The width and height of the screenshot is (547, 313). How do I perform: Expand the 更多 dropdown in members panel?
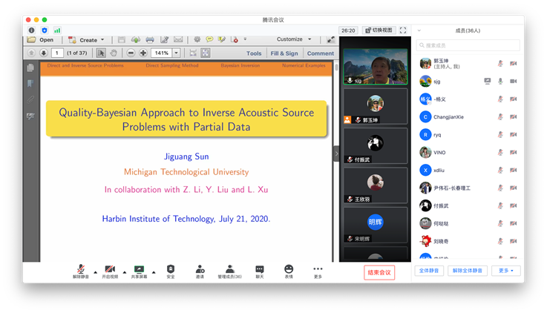coord(505,271)
